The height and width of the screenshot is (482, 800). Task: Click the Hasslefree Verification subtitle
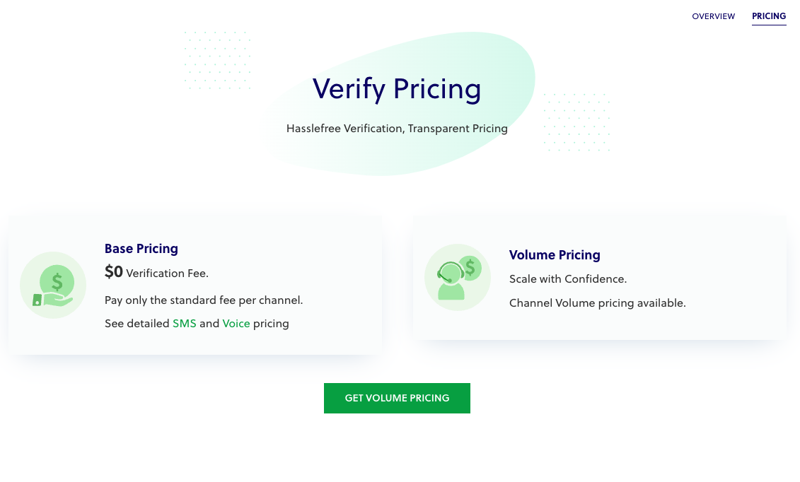pyautogui.click(x=397, y=129)
